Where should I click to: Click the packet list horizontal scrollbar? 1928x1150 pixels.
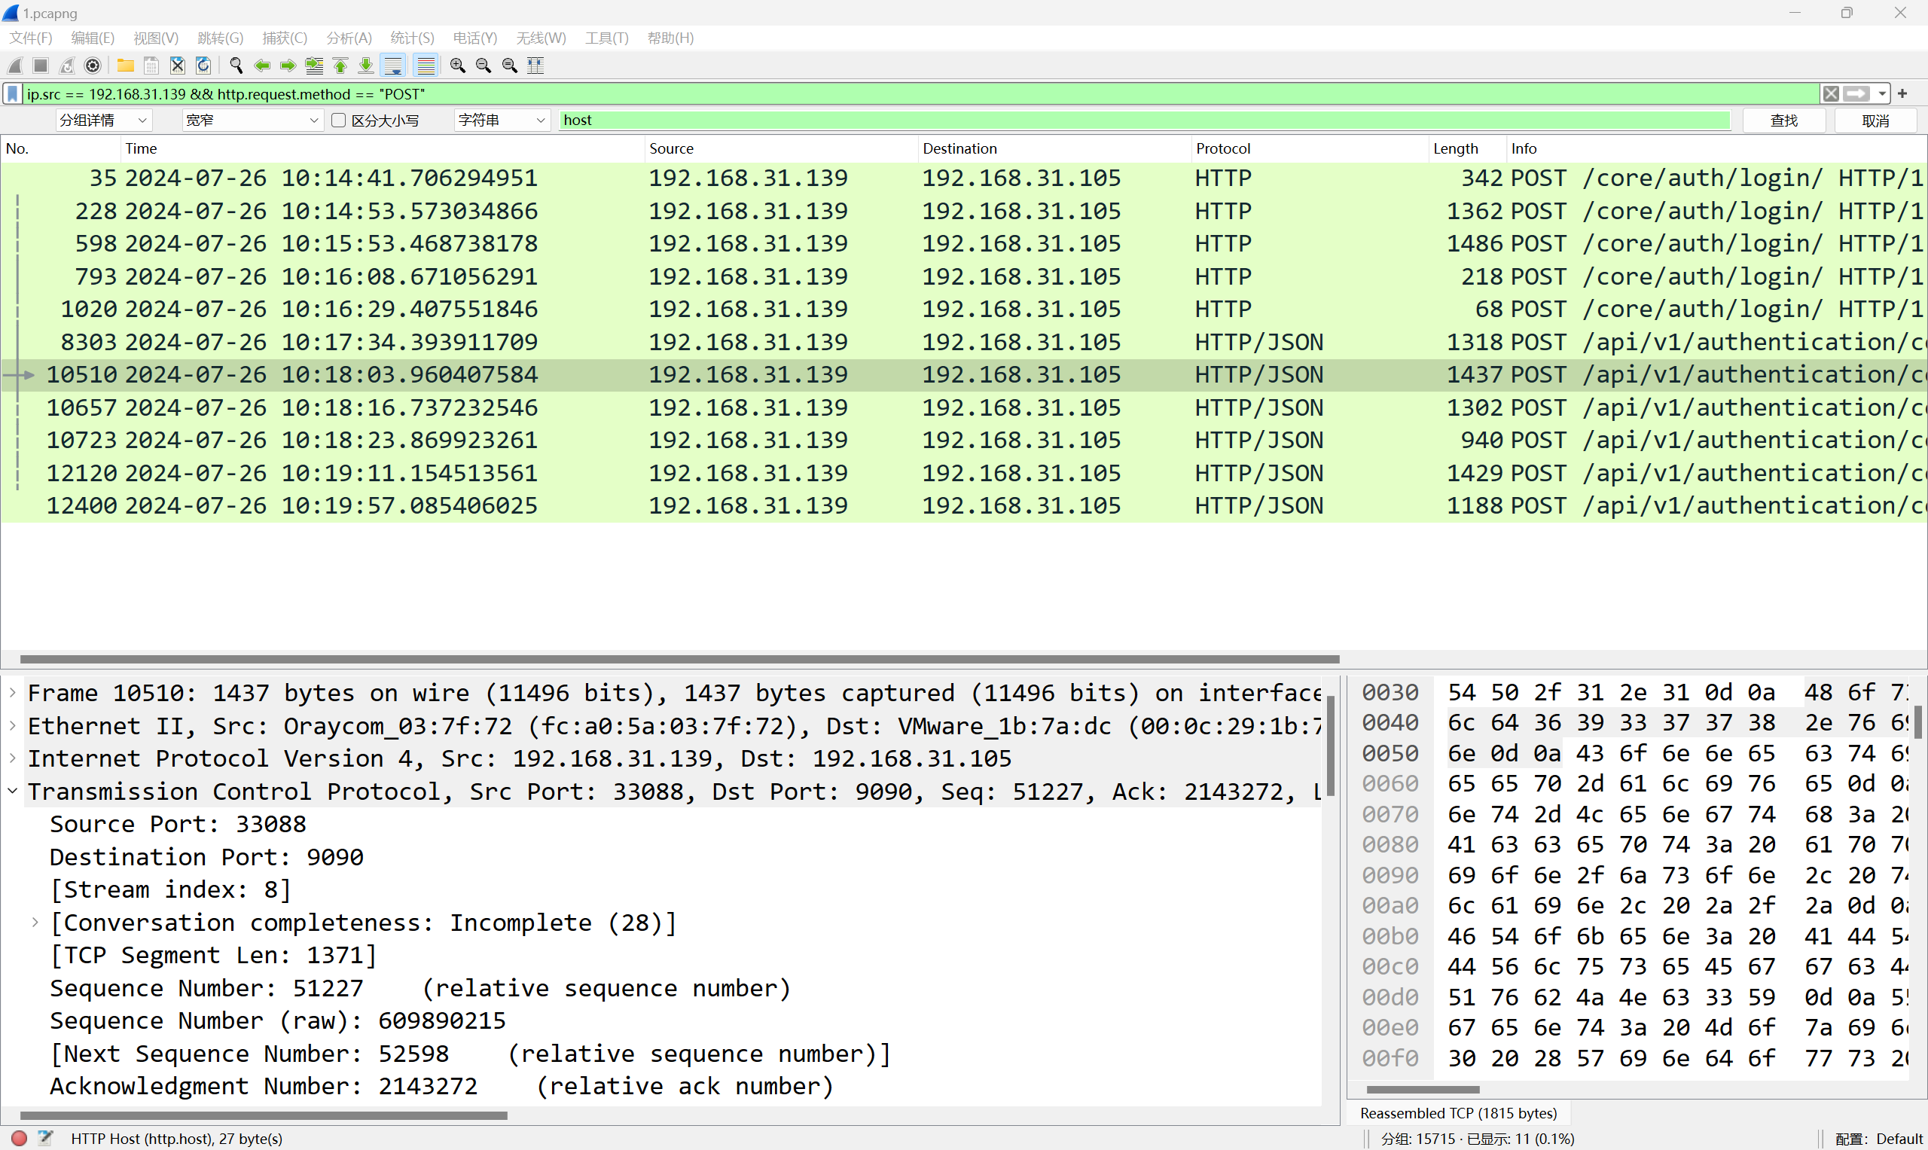tap(679, 659)
